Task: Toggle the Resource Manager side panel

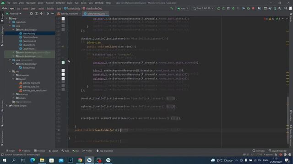Action: click(x=2, y=36)
